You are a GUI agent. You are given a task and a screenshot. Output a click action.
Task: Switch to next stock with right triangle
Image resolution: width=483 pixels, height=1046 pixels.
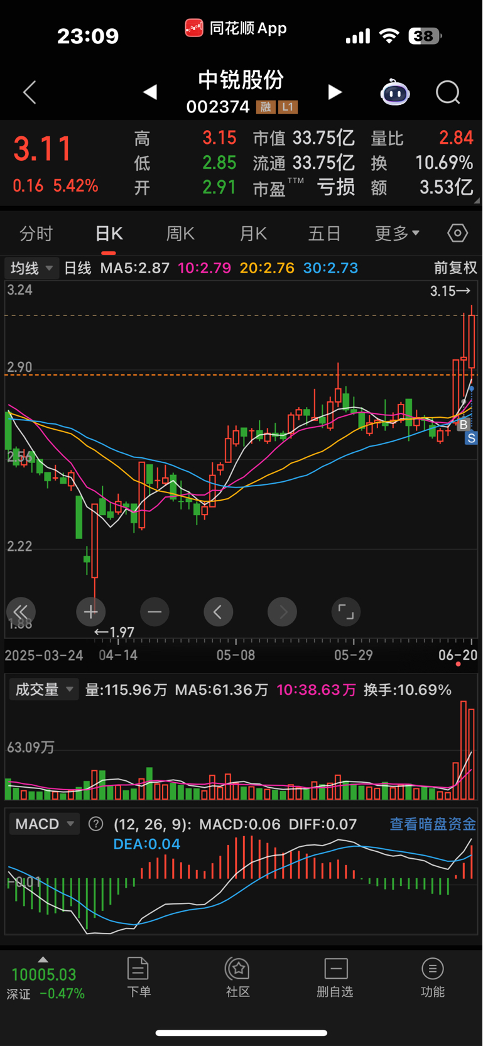click(335, 92)
